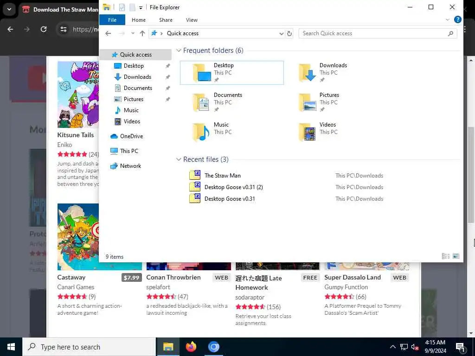Image resolution: width=475 pixels, height=356 pixels.
Task: Select Desktop in the navigation pane
Action: (134, 66)
